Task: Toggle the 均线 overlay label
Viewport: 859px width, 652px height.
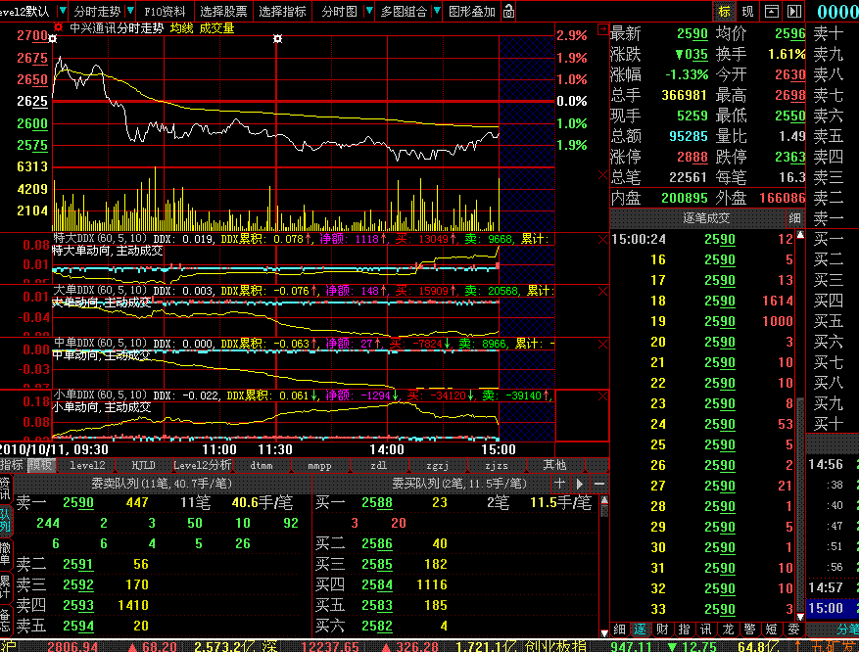Action: coord(182,28)
